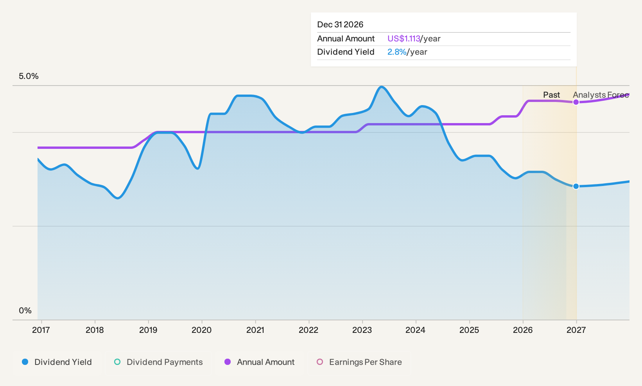Image resolution: width=642 pixels, height=386 pixels.
Task: Click the 'Analysts Forec' region label
Action: pos(601,95)
